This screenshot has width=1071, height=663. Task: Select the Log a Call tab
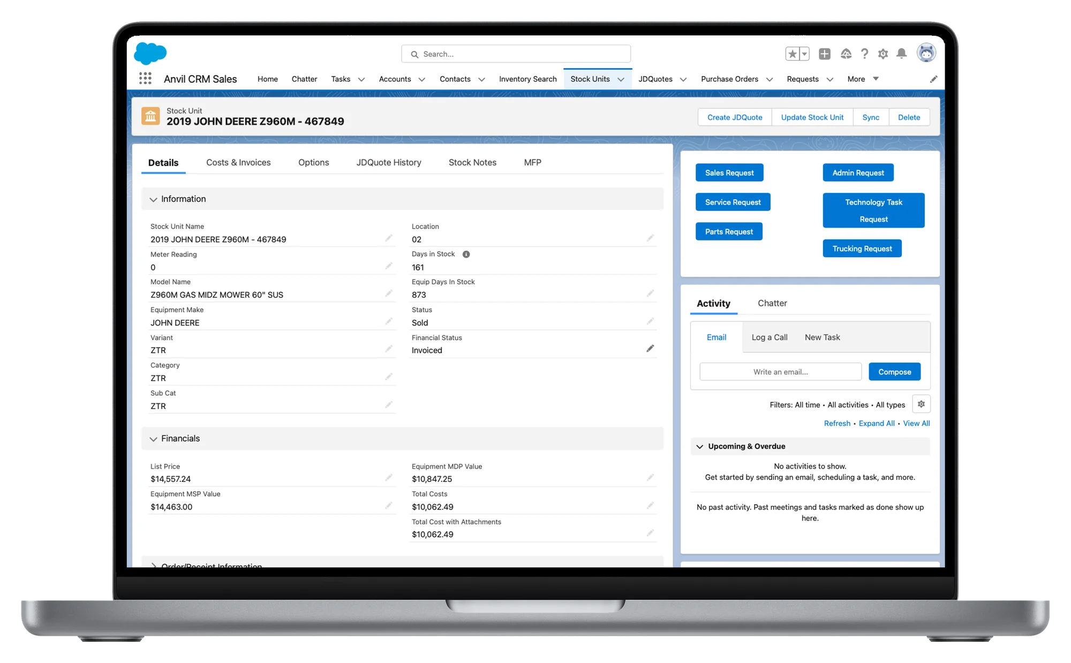click(770, 337)
